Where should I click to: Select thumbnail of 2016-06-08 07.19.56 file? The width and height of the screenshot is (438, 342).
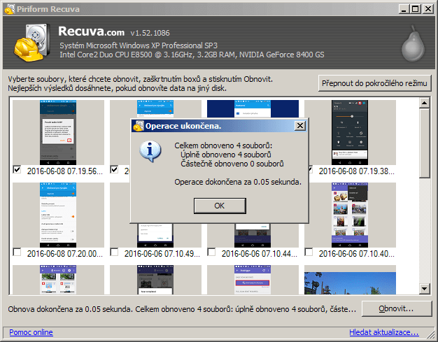[x=58, y=132]
